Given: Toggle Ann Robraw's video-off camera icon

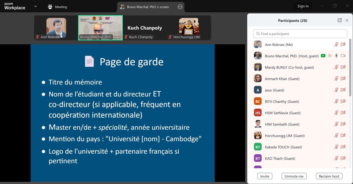Looking at the screenshot, I should (x=343, y=45).
